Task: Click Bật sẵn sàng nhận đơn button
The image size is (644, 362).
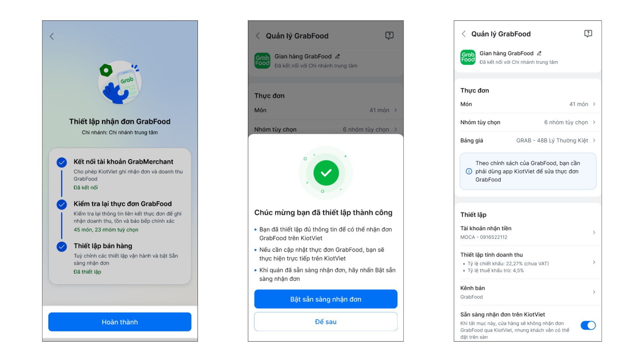Action: pyautogui.click(x=326, y=299)
